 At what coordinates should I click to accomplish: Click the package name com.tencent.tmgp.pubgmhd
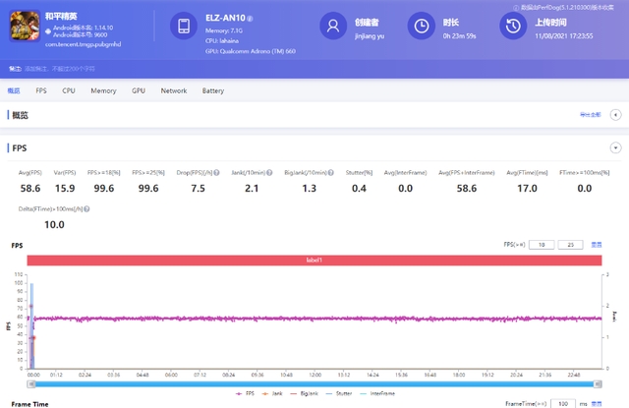point(83,44)
